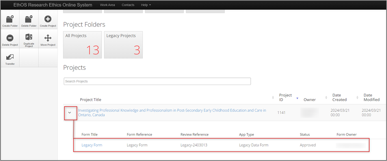Open the Contacts menu item

[128, 5]
